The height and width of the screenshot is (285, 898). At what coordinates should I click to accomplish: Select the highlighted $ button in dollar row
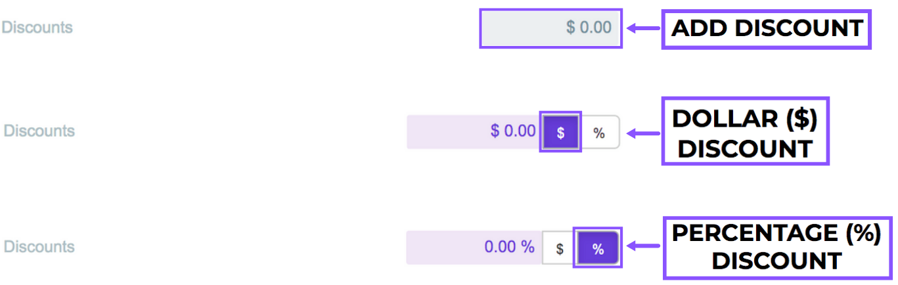(560, 133)
